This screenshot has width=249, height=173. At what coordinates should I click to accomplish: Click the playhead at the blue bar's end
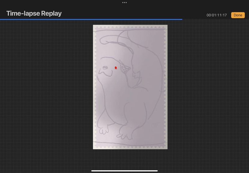(182, 19)
